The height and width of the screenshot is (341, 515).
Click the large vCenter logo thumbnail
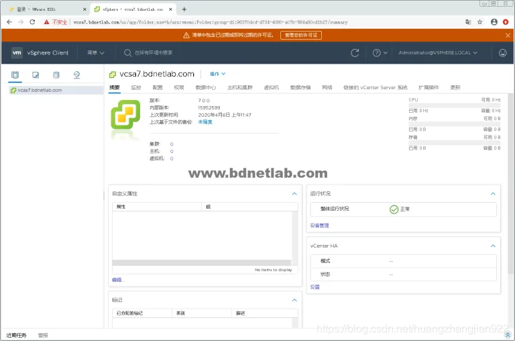pos(125,114)
